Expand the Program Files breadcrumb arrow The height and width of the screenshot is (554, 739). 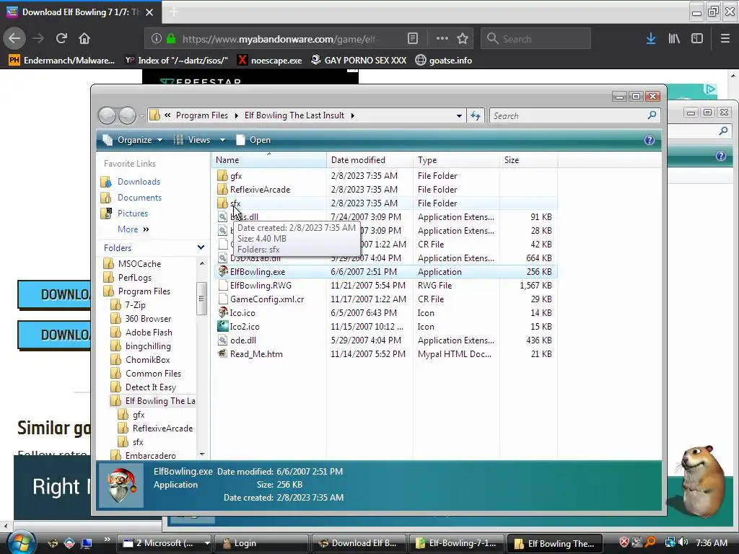237,116
